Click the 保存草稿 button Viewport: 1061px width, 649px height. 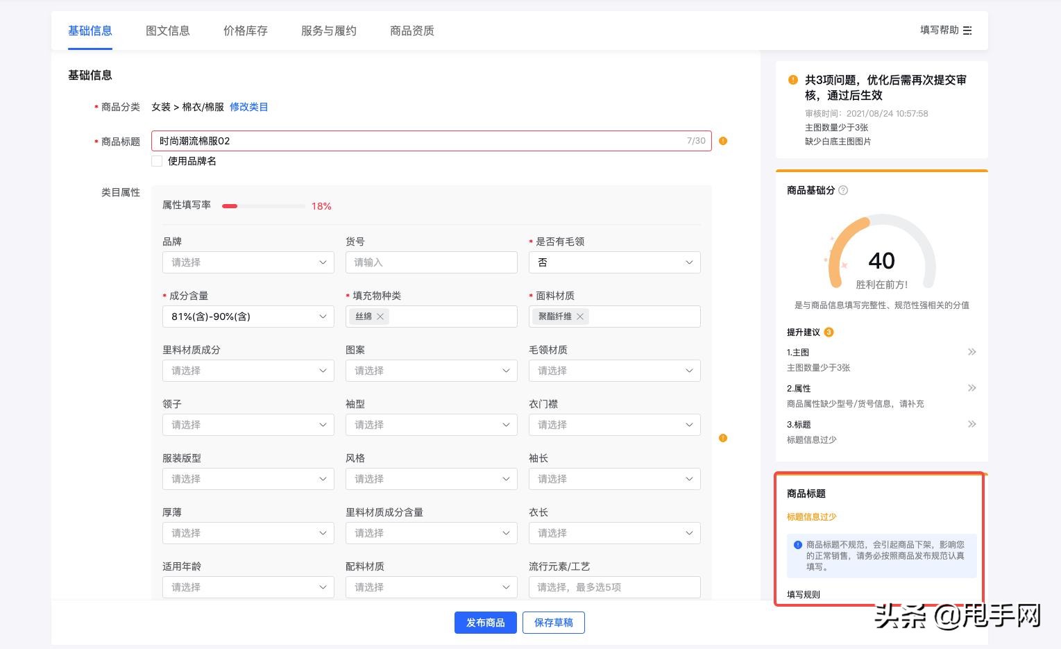553,623
